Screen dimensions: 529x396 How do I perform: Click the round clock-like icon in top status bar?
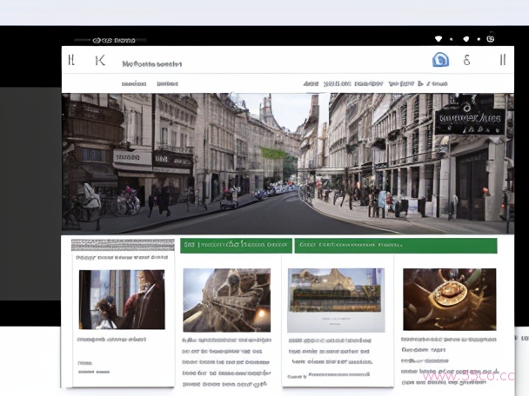point(490,39)
